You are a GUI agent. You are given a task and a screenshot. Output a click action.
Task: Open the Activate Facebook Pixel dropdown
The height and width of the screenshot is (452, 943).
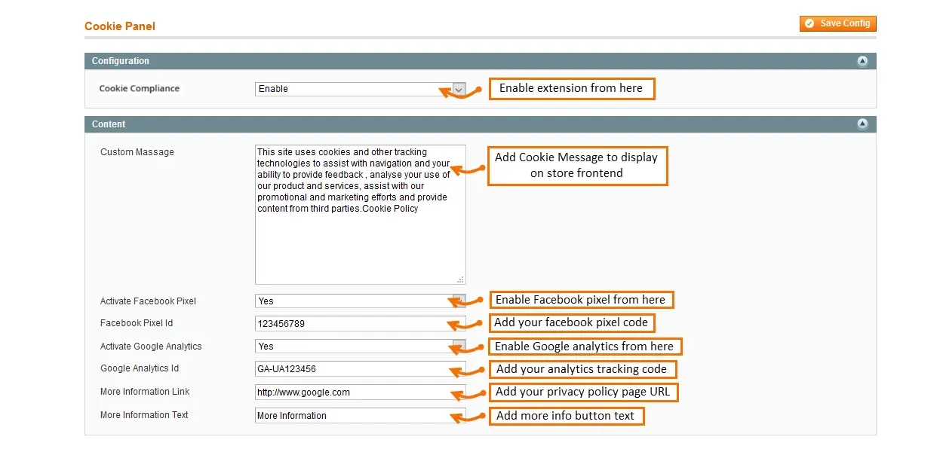point(360,301)
